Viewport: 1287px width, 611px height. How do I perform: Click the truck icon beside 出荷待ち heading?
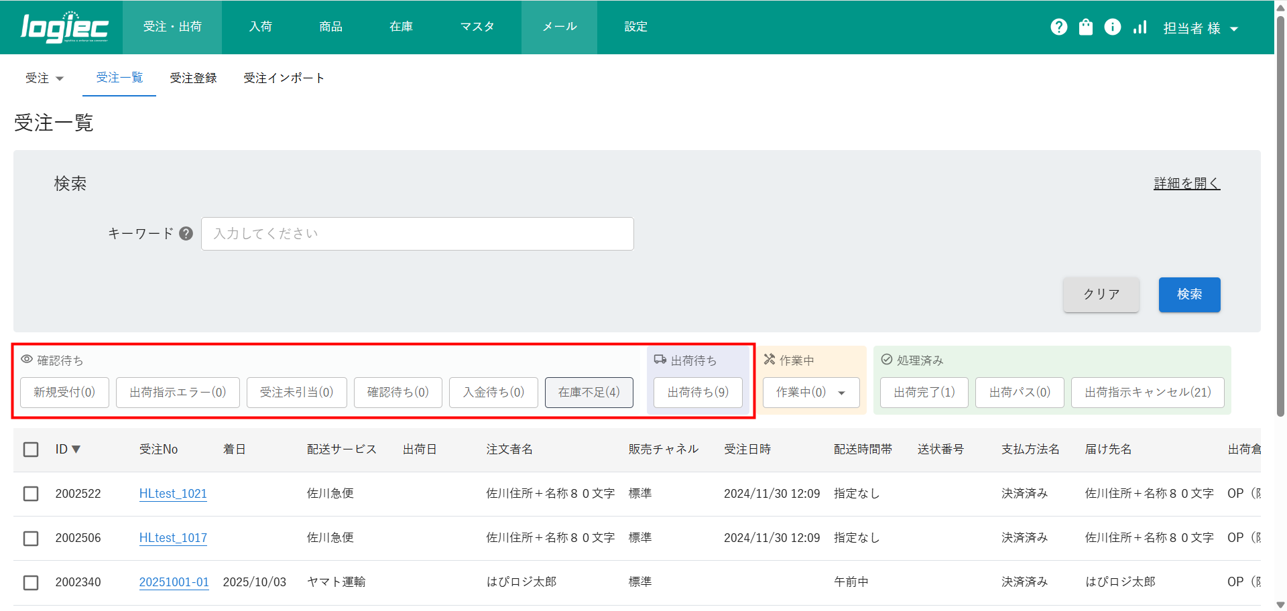coord(660,360)
